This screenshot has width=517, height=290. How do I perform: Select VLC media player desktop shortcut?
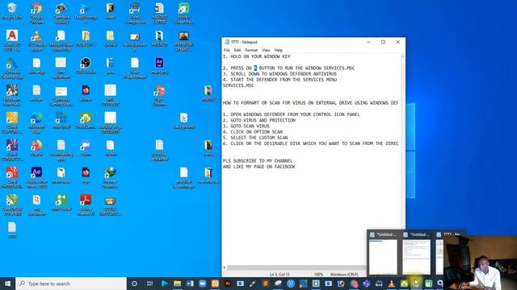(36, 40)
